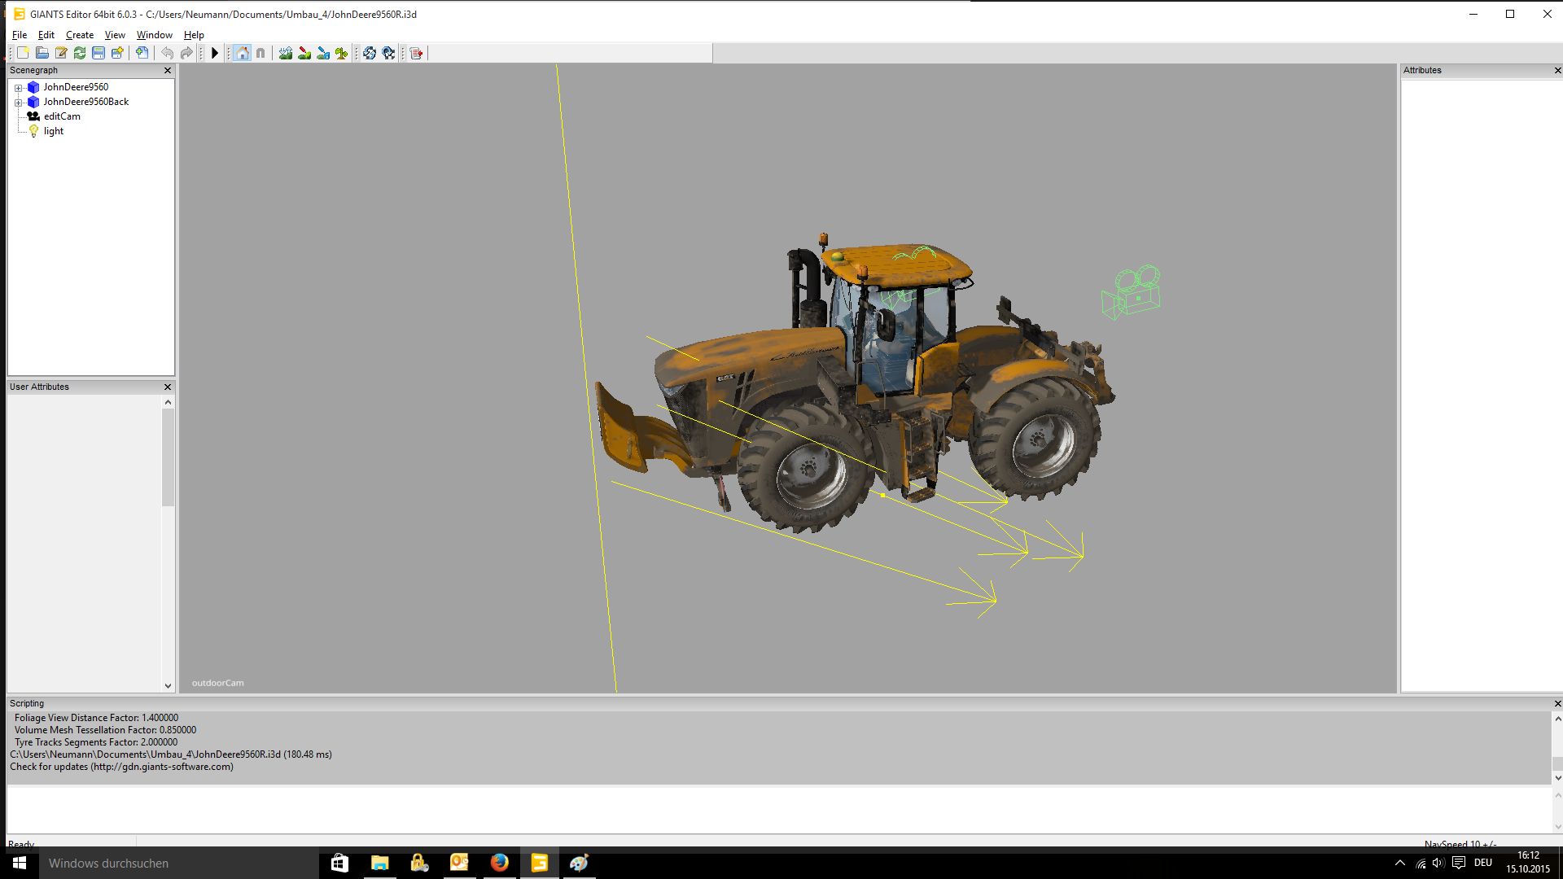Click Scripting log scrollbar down arrow

pos(1557,778)
